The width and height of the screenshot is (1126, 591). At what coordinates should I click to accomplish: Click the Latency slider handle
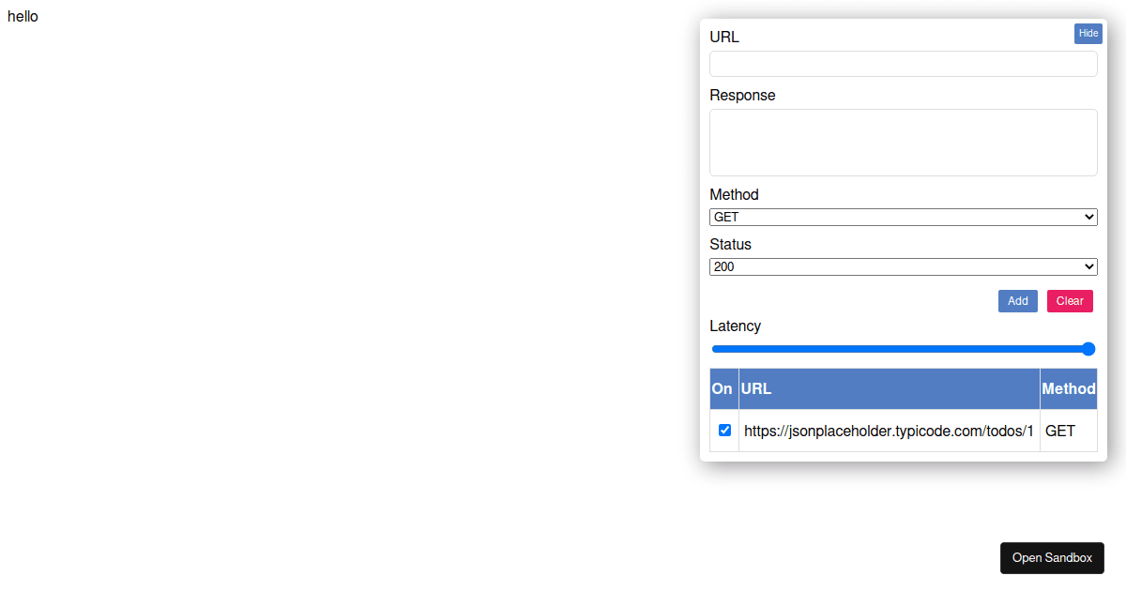1088,349
